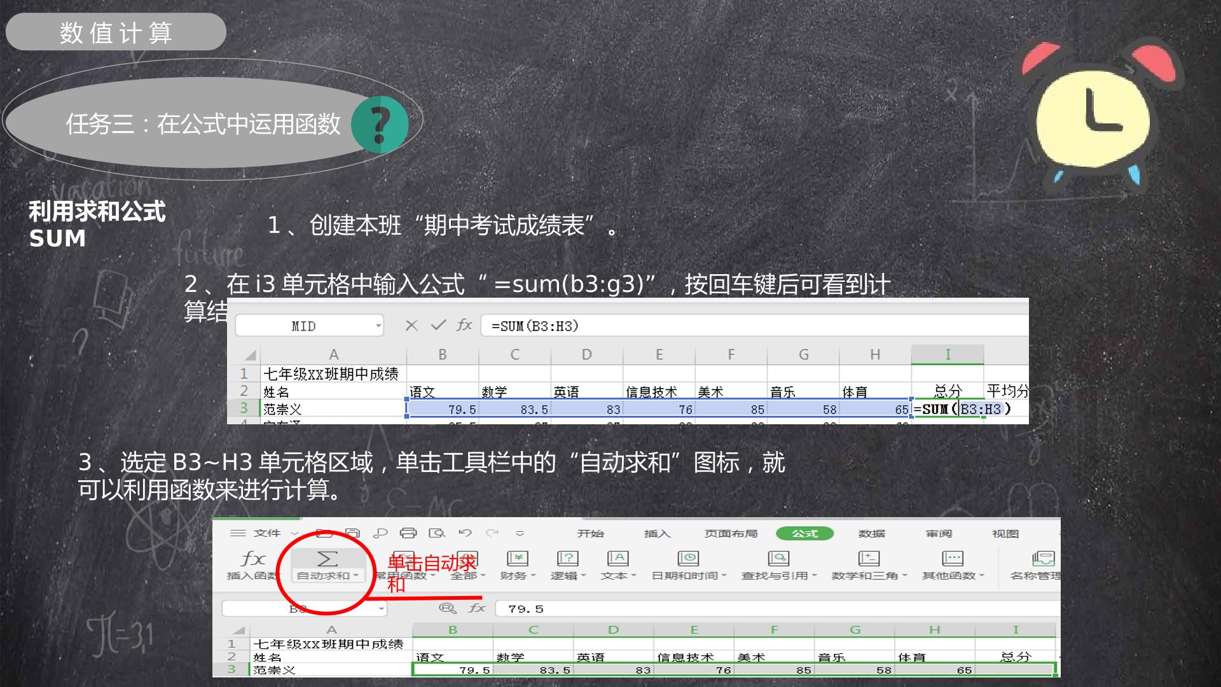The image size is (1221, 687).
Task: Expand the name box dropdown under the ribbon
Action: pyautogui.click(x=381, y=609)
